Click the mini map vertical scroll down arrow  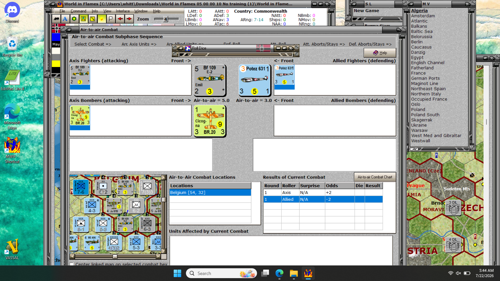[x=164, y=251]
